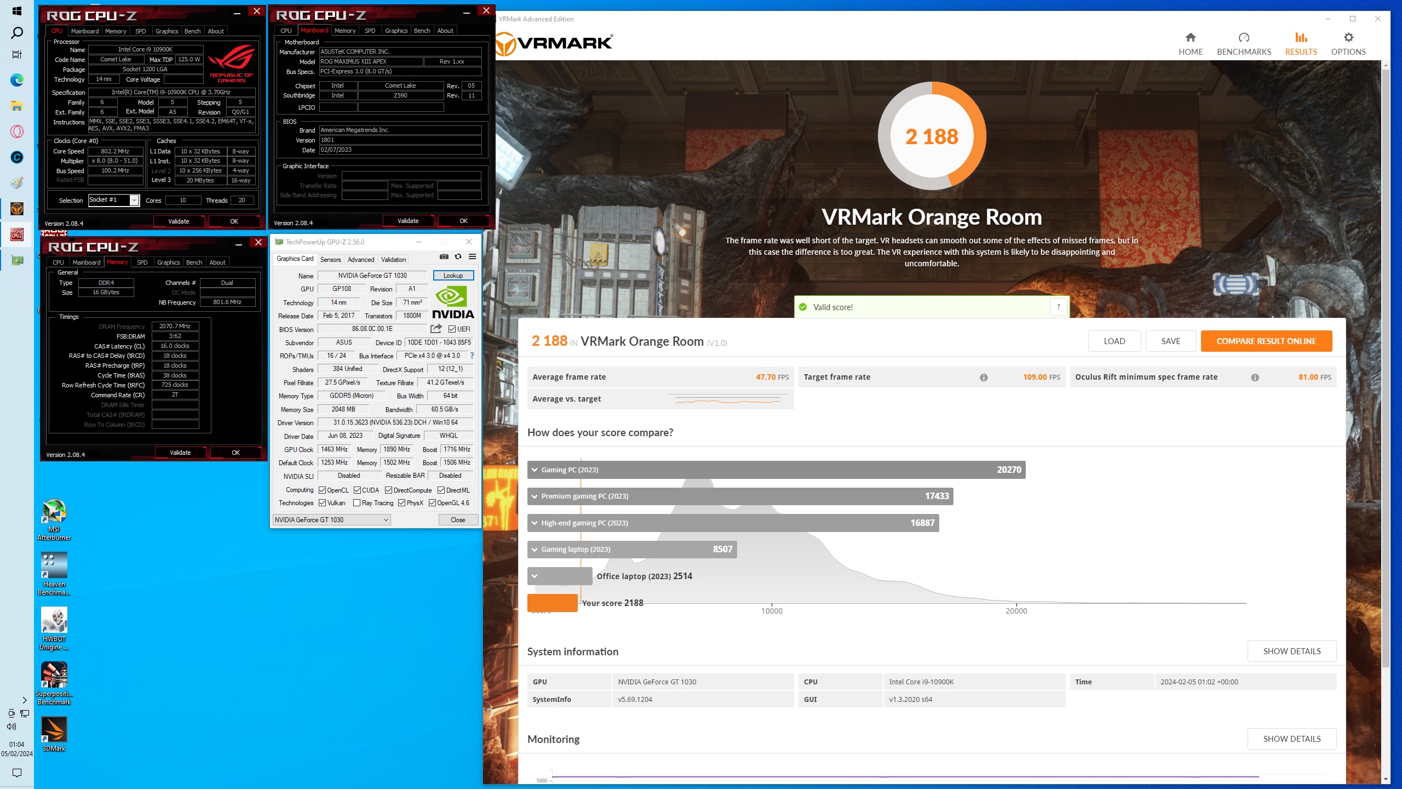Screen dimensions: 1402x789
Task: Open the BENCHMARKS gauge icon in VRMark
Action: [1244, 37]
